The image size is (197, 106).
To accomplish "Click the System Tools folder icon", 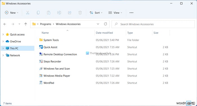I will [41, 40].
